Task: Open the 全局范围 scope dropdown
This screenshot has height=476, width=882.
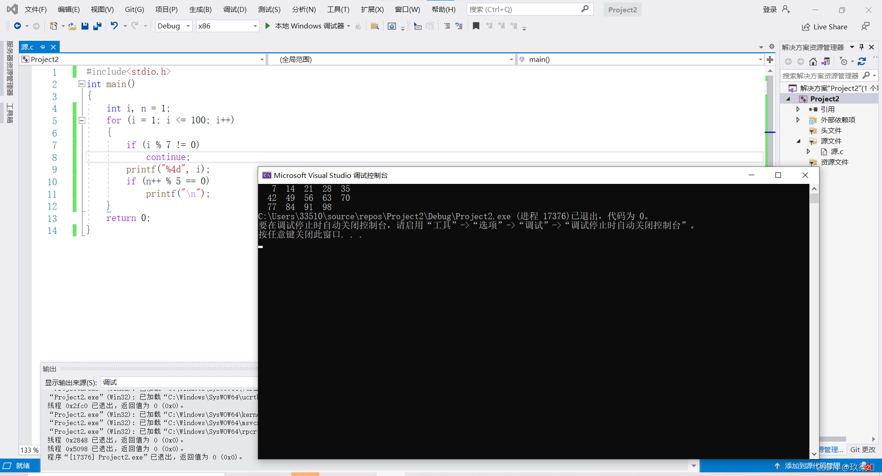Action: (391, 59)
